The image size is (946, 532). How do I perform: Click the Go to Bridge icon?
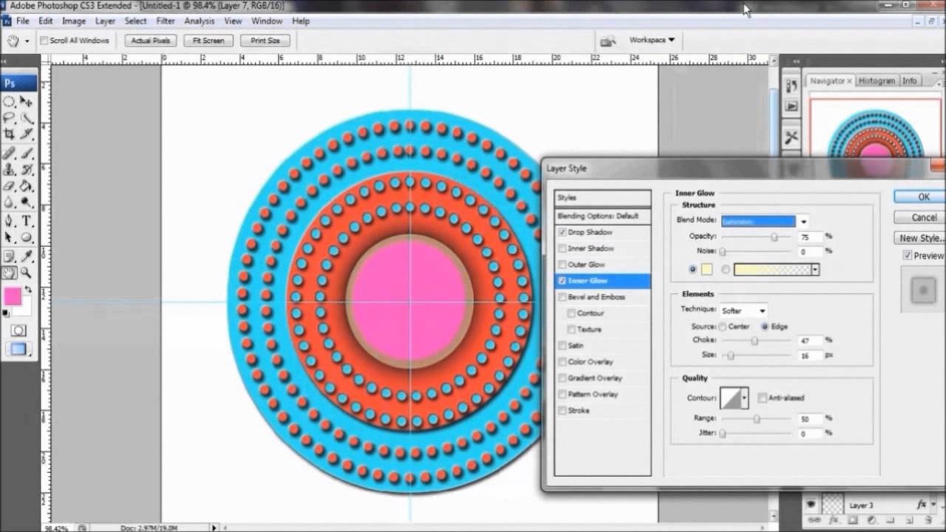(608, 41)
